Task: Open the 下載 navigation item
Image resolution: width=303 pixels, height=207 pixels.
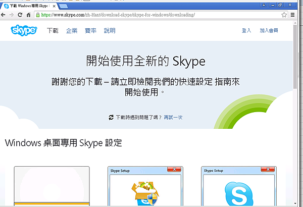Action: [x=53, y=30]
